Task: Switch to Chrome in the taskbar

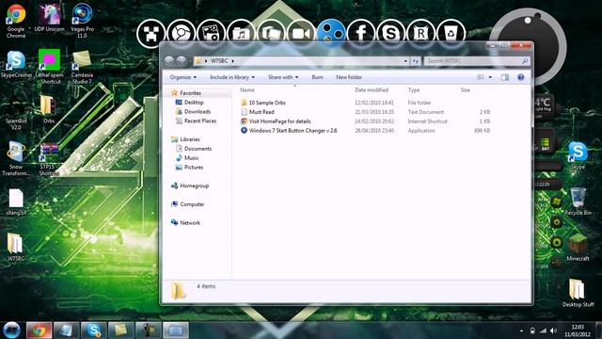Action: point(39,331)
